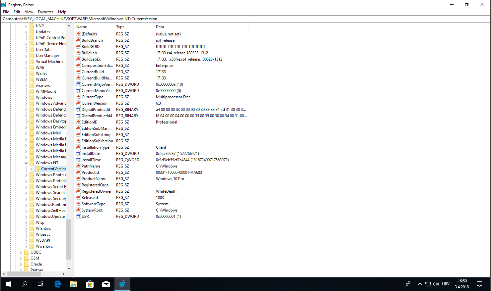Click the HRV input language indicator
This screenshot has width=491, height=291.
pos(446,284)
